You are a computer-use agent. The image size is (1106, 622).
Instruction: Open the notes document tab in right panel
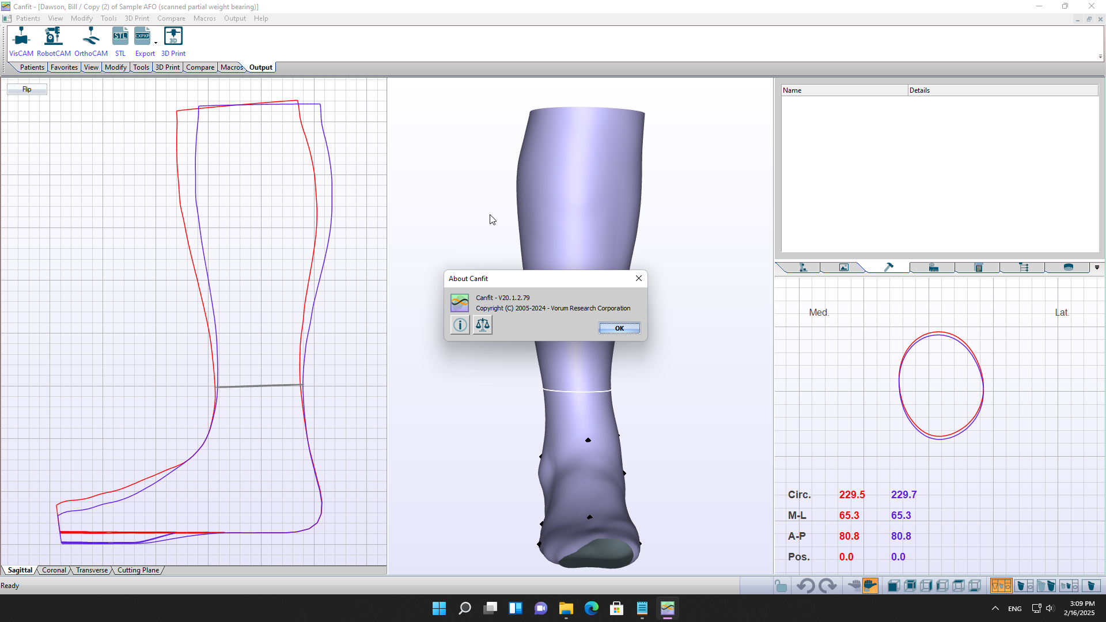[978, 267]
